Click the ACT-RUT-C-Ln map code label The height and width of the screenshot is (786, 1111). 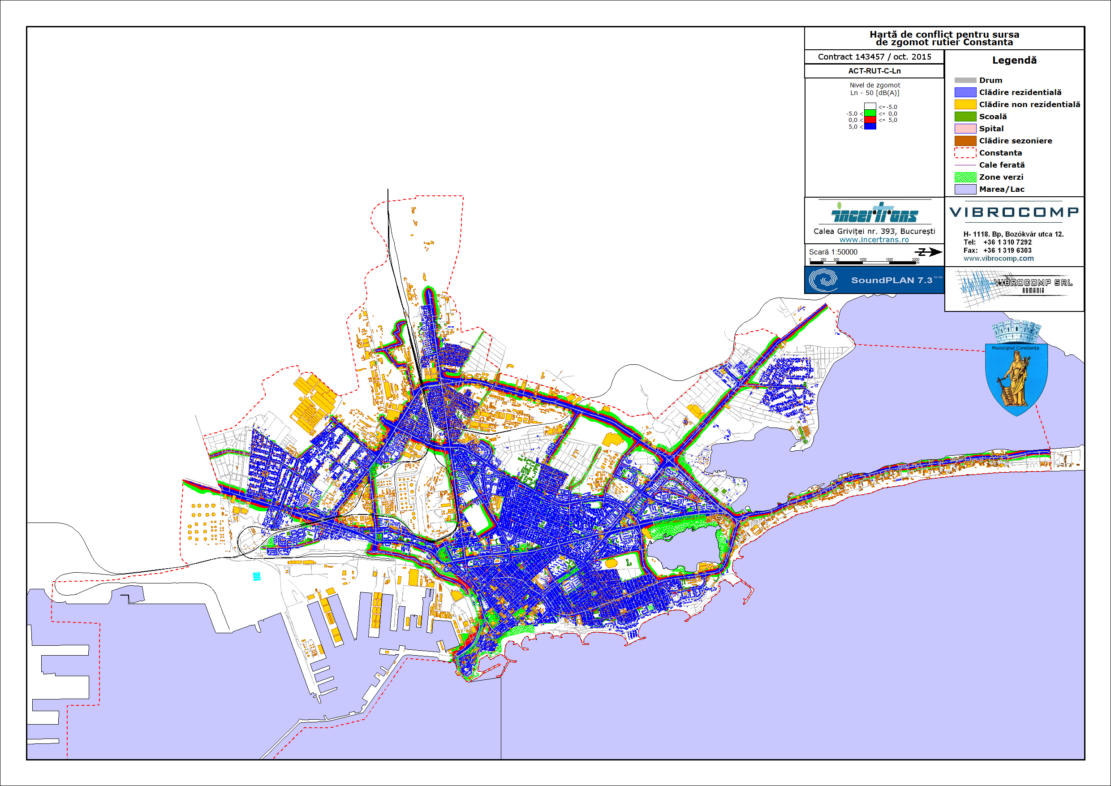click(874, 71)
